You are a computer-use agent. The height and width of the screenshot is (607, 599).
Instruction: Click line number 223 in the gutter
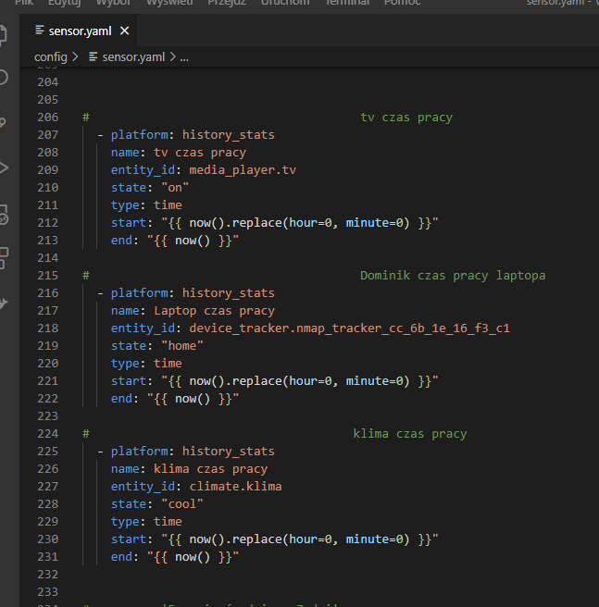47,416
